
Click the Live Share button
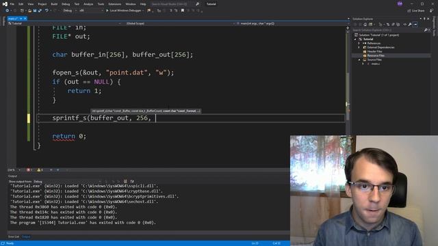click(416, 11)
